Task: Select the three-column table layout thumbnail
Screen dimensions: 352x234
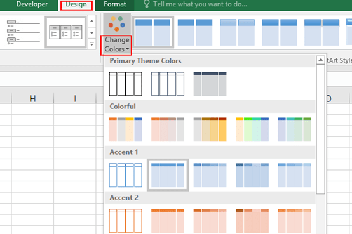Action: (x=66, y=32)
